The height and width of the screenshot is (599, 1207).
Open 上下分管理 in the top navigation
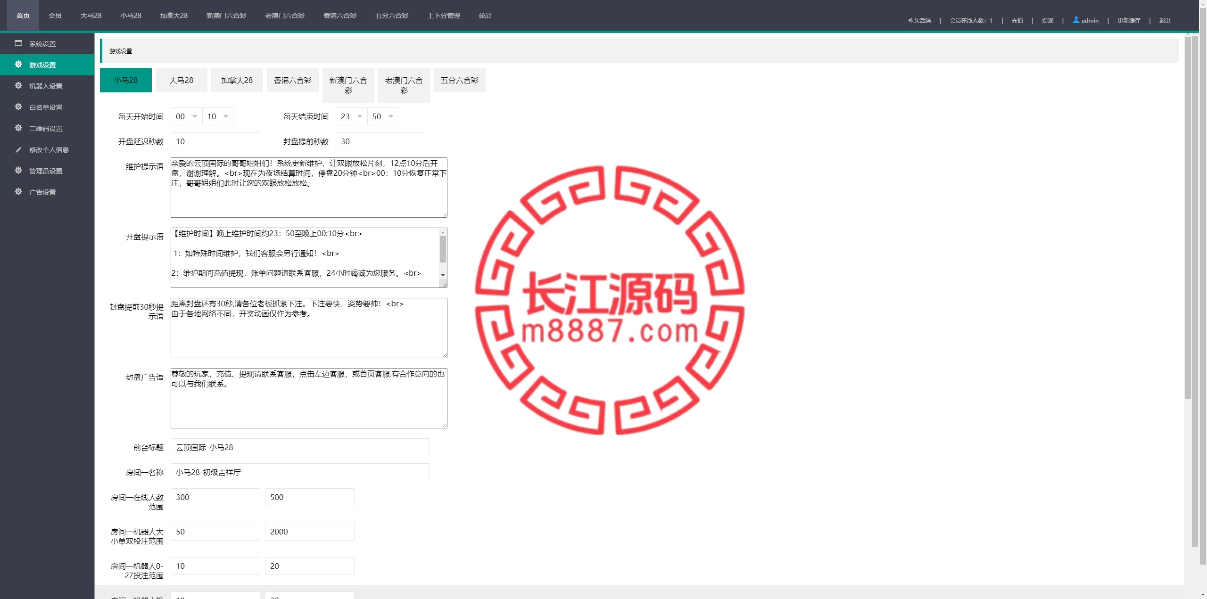tap(444, 16)
